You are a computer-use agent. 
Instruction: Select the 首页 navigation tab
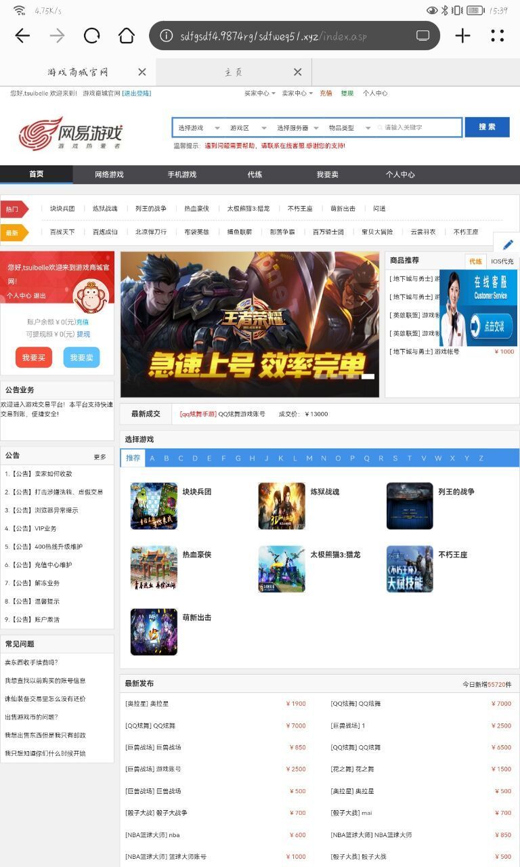click(37, 174)
